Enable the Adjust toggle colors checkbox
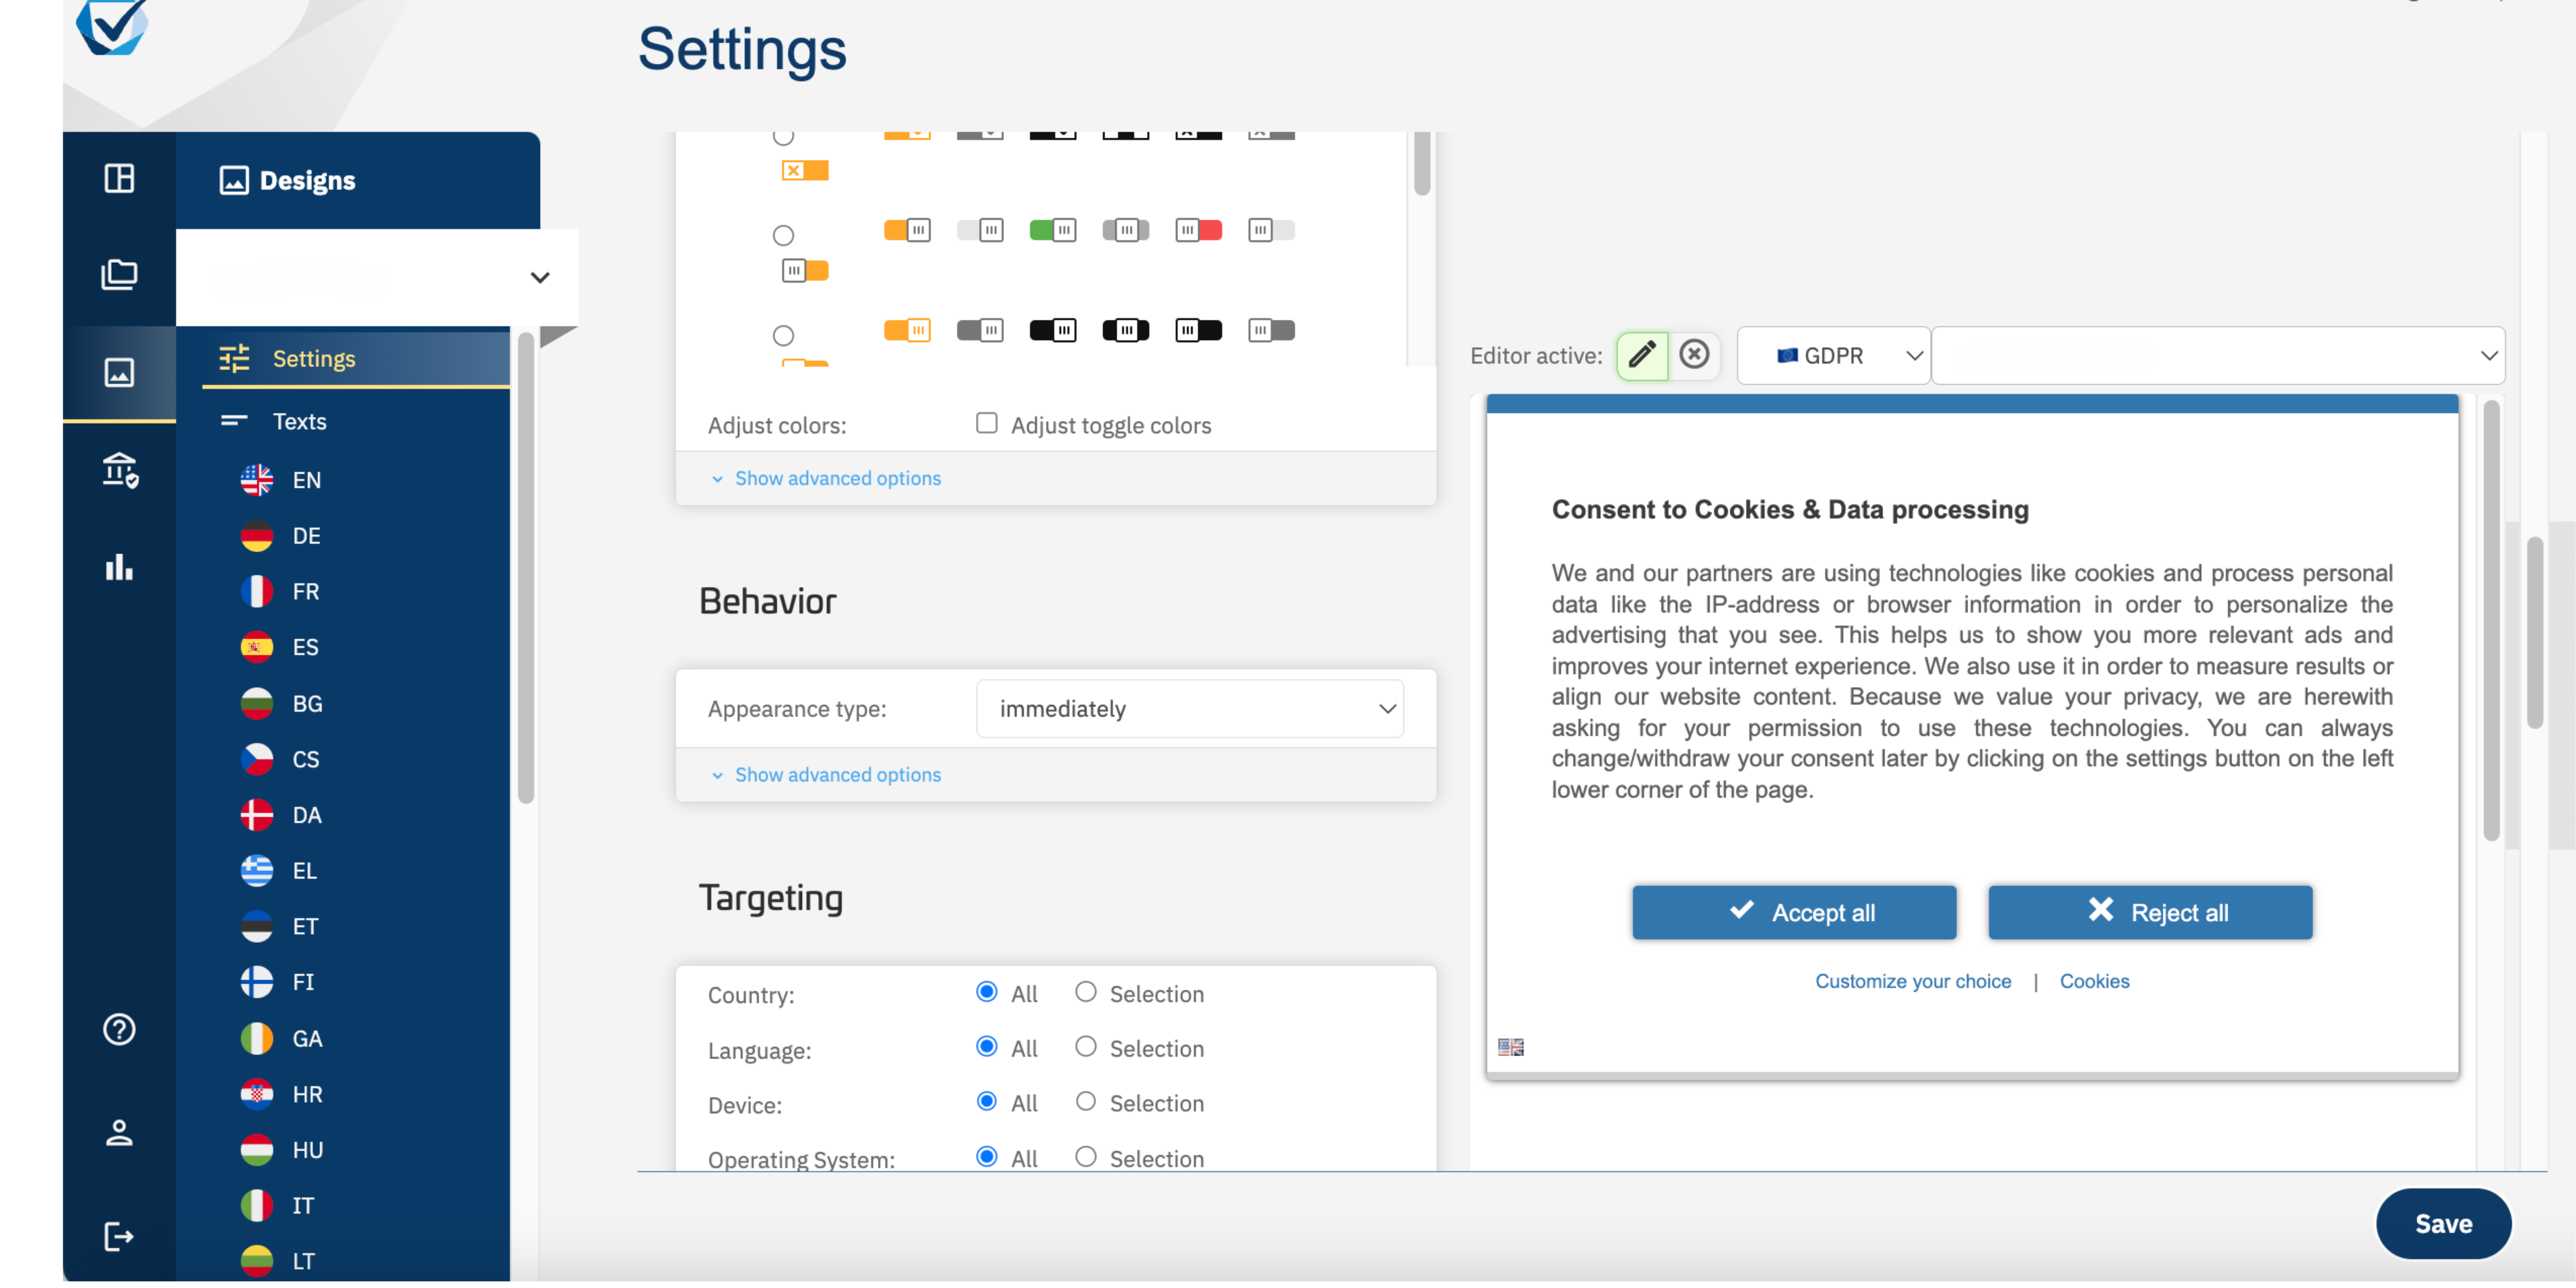2576x1288 pixels. pos(986,423)
